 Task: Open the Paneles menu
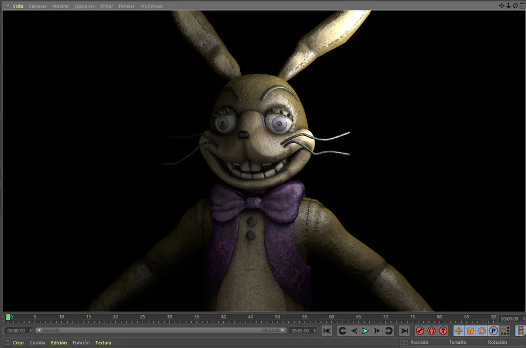coord(126,6)
